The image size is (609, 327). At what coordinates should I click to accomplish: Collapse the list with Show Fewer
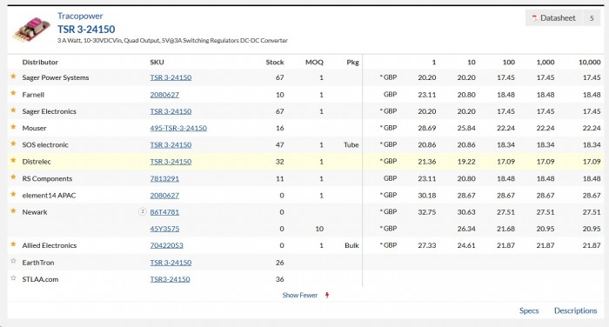(300, 295)
